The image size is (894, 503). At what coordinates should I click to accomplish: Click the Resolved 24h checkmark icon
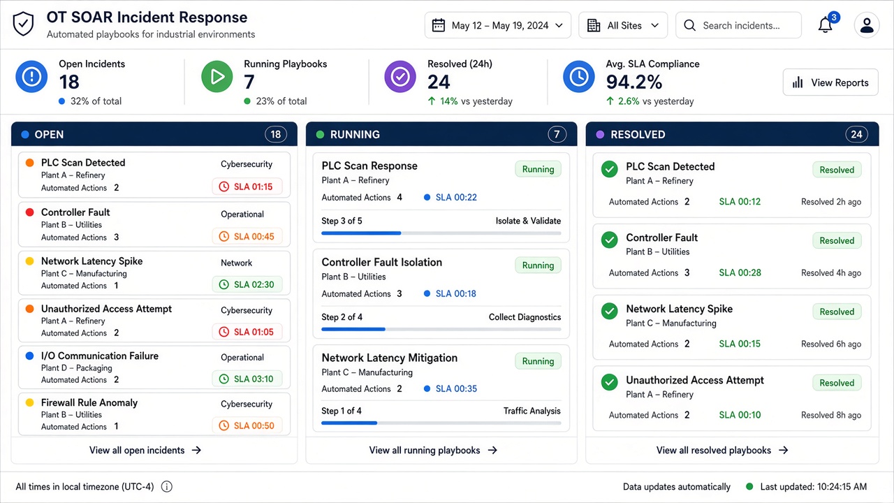pyautogui.click(x=400, y=77)
